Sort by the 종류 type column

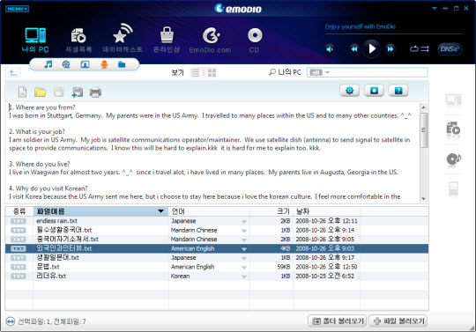[x=19, y=211]
